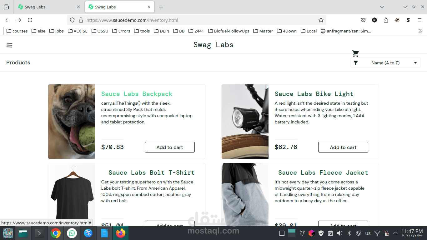Viewport: 427px width, 240px height.
Task: Click the Bike Light product image
Action: (x=245, y=122)
